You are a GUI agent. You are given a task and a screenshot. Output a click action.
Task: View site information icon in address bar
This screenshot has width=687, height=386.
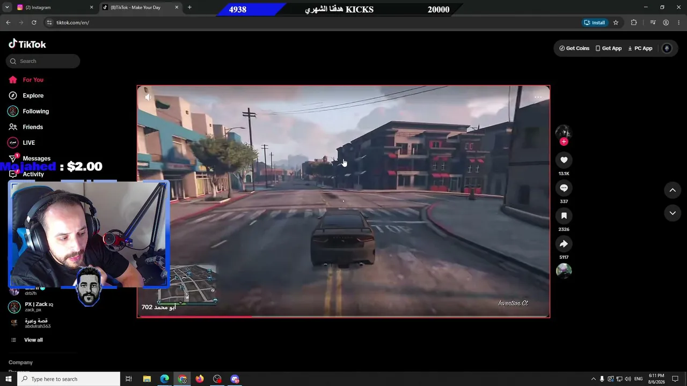[x=49, y=23]
